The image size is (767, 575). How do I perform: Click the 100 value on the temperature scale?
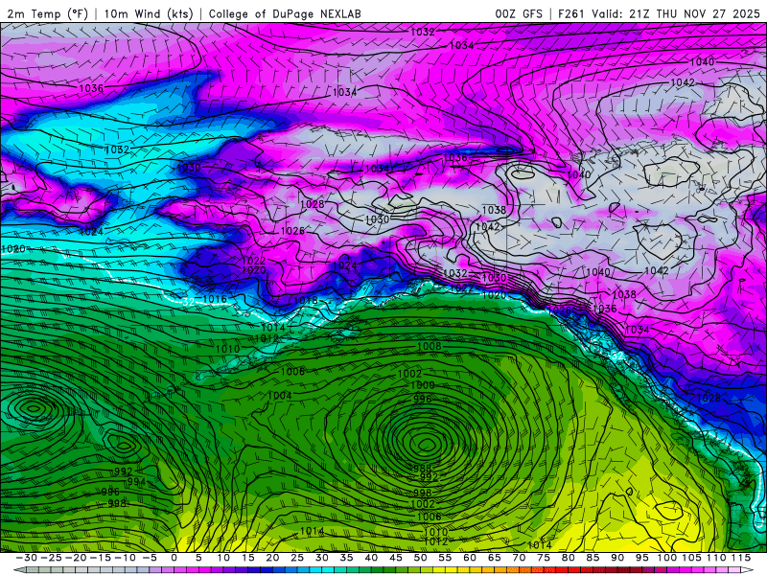[x=666, y=558]
